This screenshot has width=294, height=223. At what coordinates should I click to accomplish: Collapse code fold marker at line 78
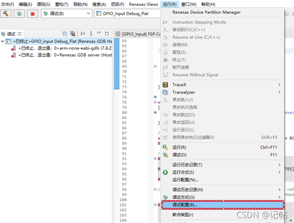click(x=155, y=102)
